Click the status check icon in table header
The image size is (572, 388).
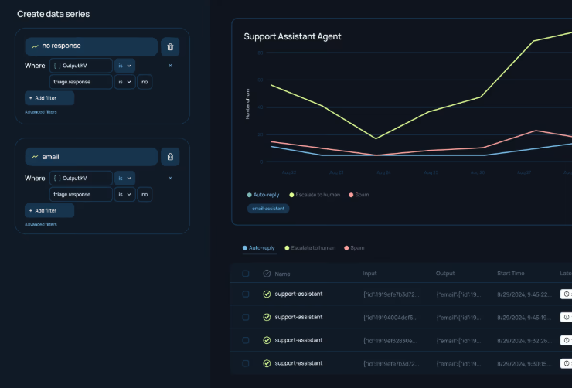pyautogui.click(x=267, y=274)
